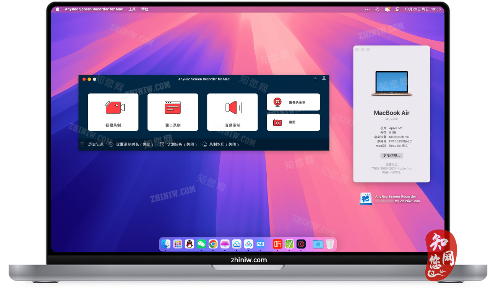Open the blue cloud app in Dock
Image resolution: width=496 pixels, height=297 pixels.
[x=237, y=244]
